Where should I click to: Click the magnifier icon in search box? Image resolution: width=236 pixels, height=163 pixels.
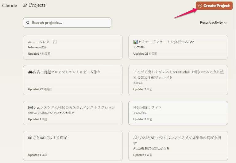[28, 23]
